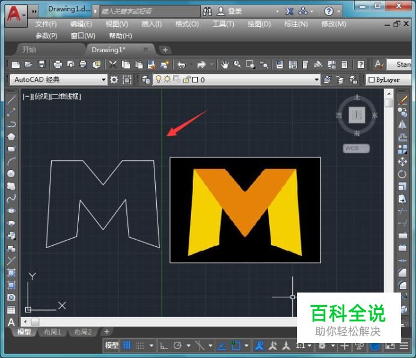Toggle ortho mode in status bar

pyautogui.click(x=164, y=345)
